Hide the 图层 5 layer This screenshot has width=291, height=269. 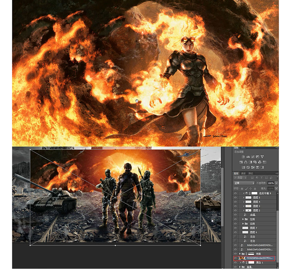coord(235,197)
